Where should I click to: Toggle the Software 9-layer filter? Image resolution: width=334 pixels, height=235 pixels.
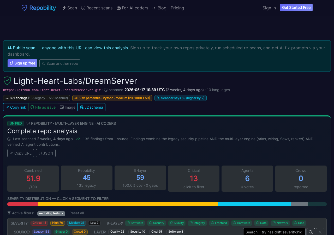click(x=135, y=223)
